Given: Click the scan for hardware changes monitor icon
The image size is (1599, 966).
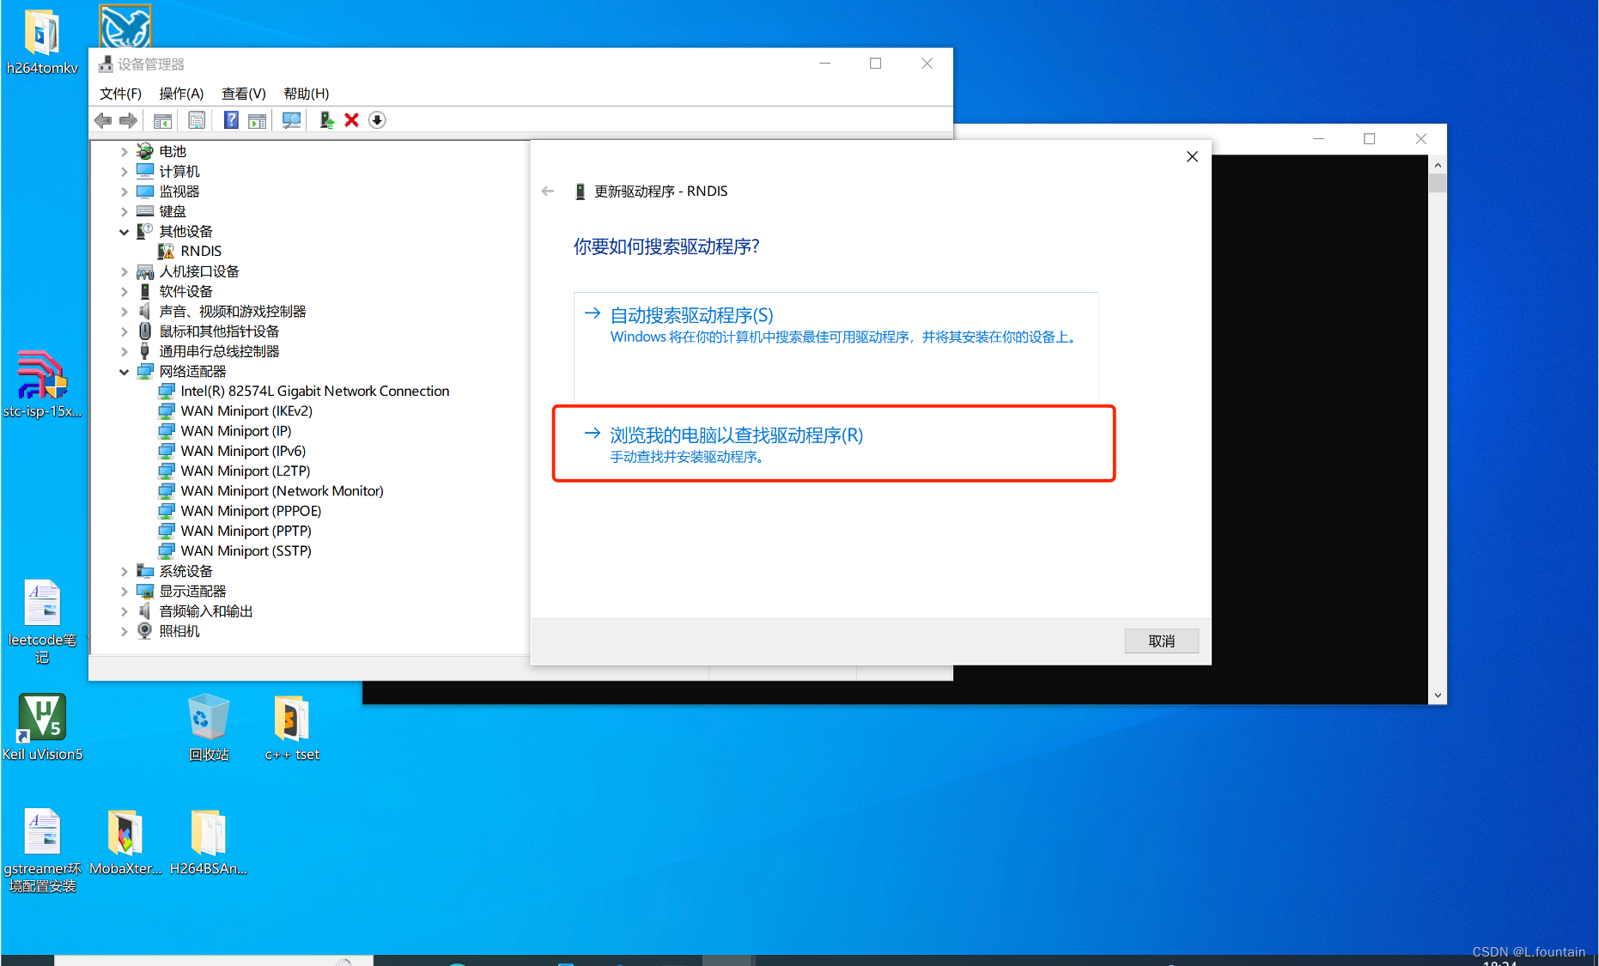Looking at the screenshot, I should pyautogui.click(x=292, y=120).
